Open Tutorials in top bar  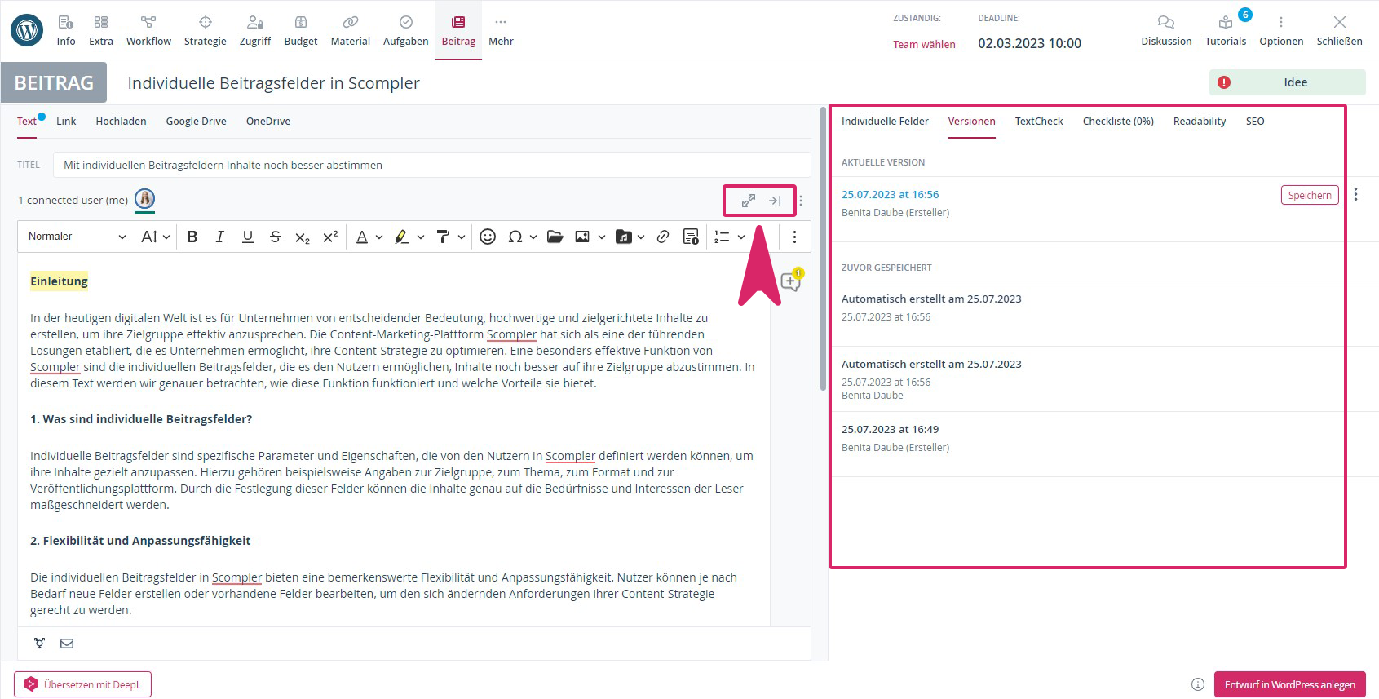click(1225, 30)
